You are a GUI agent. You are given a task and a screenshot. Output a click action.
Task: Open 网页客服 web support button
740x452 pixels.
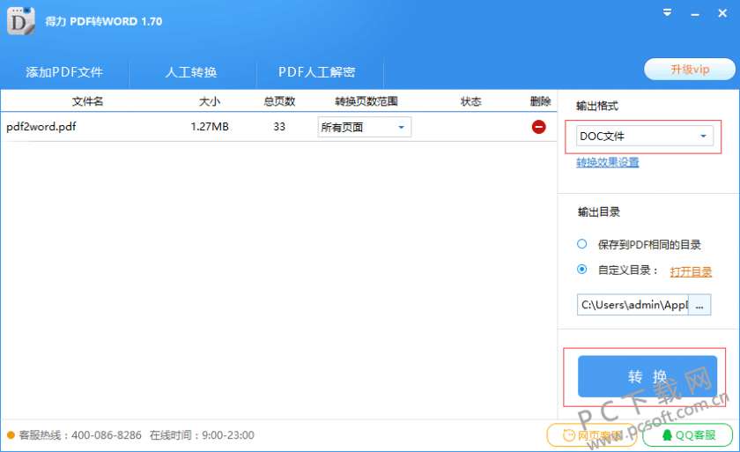[592, 435]
